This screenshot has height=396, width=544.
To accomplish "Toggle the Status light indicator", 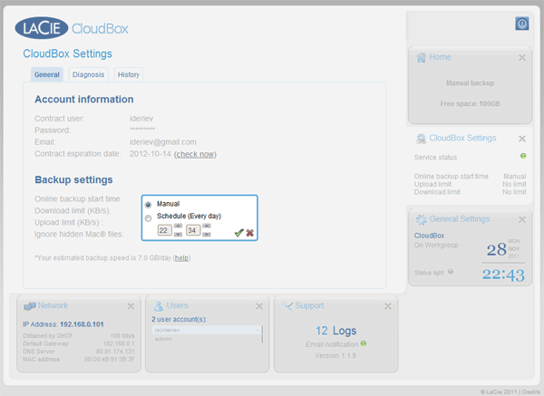I will pos(451,271).
